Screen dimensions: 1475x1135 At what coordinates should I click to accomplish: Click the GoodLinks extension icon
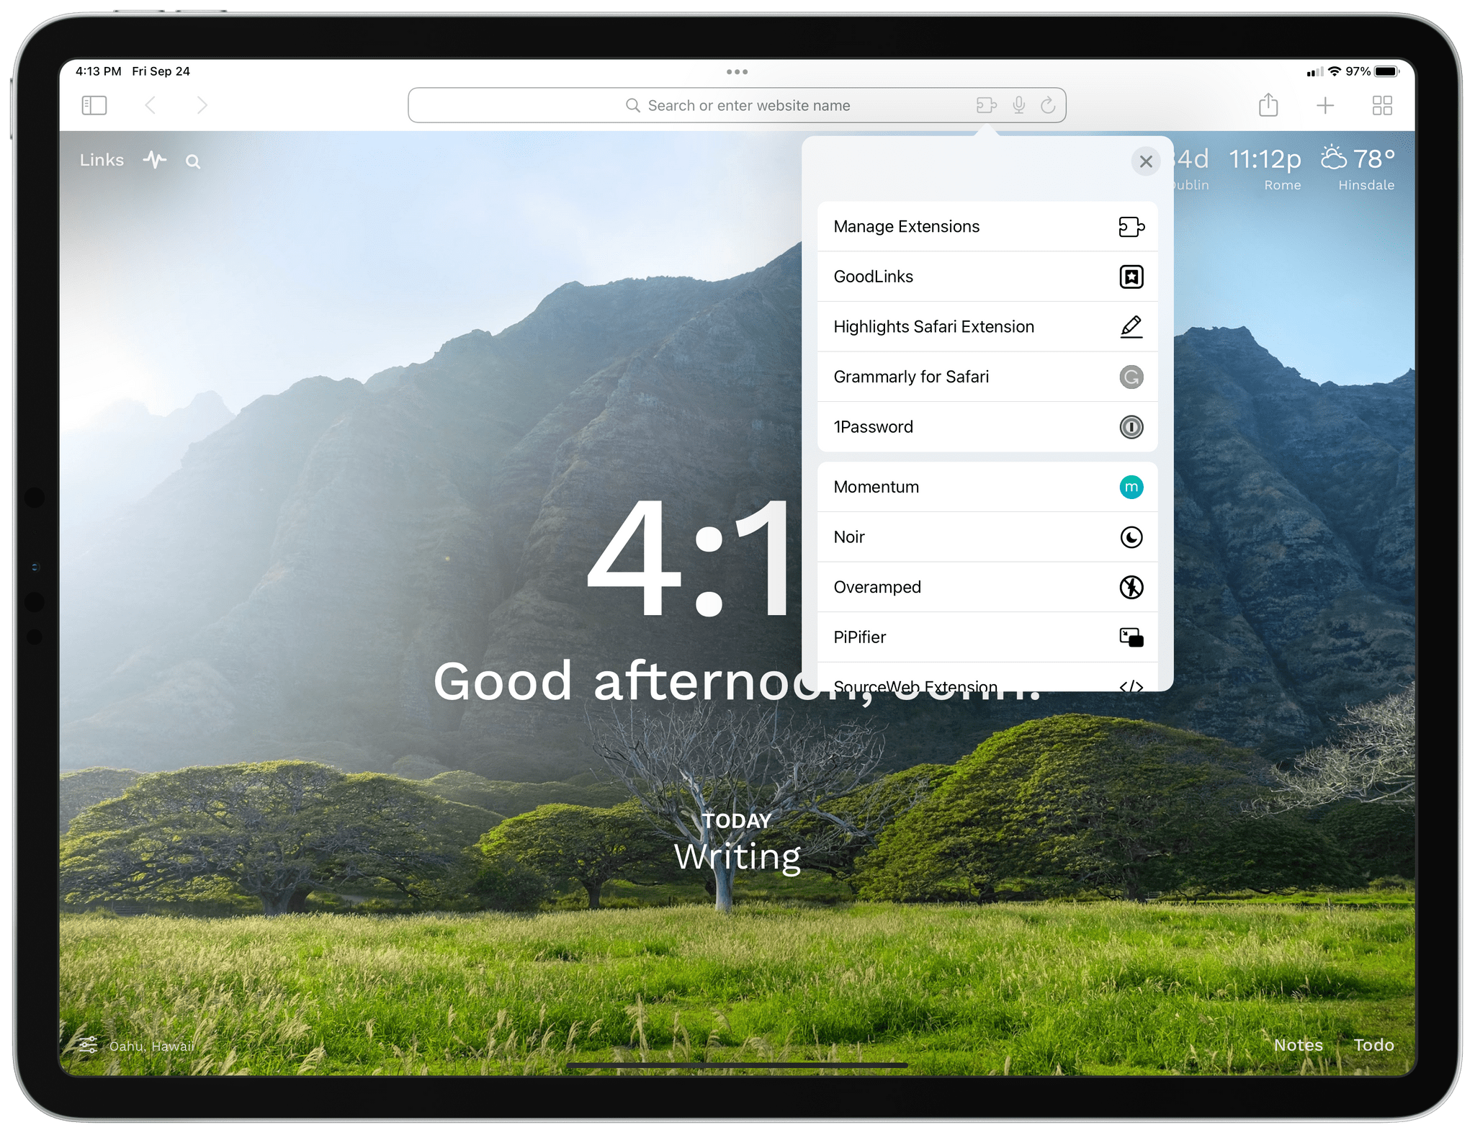pos(1131,277)
